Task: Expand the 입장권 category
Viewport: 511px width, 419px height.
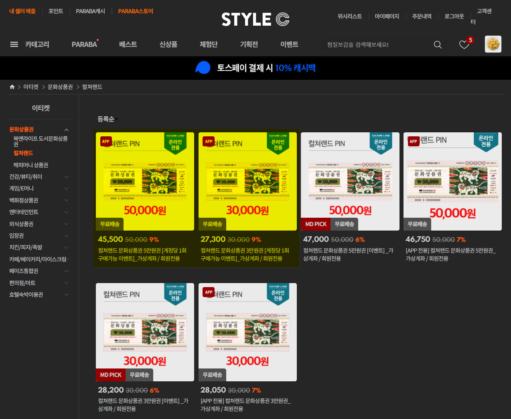Action: [x=67, y=236]
